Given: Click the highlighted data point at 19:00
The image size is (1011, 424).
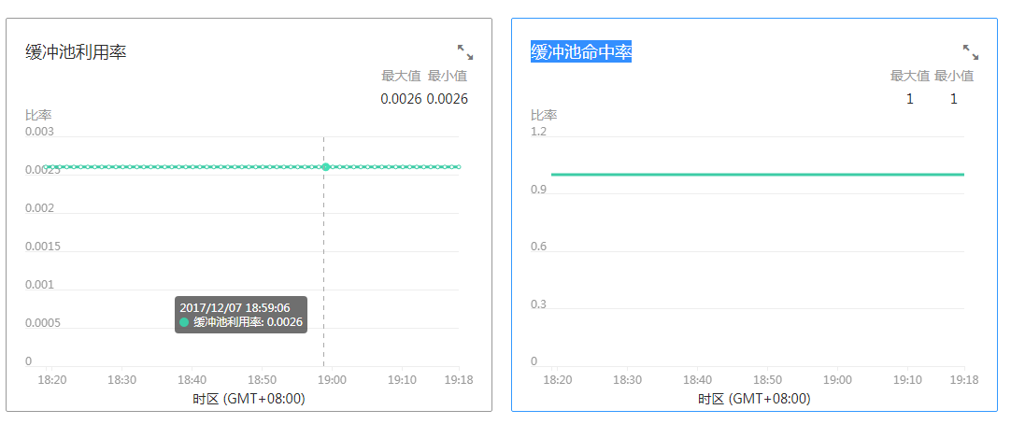Looking at the screenshot, I should [x=325, y=167].
